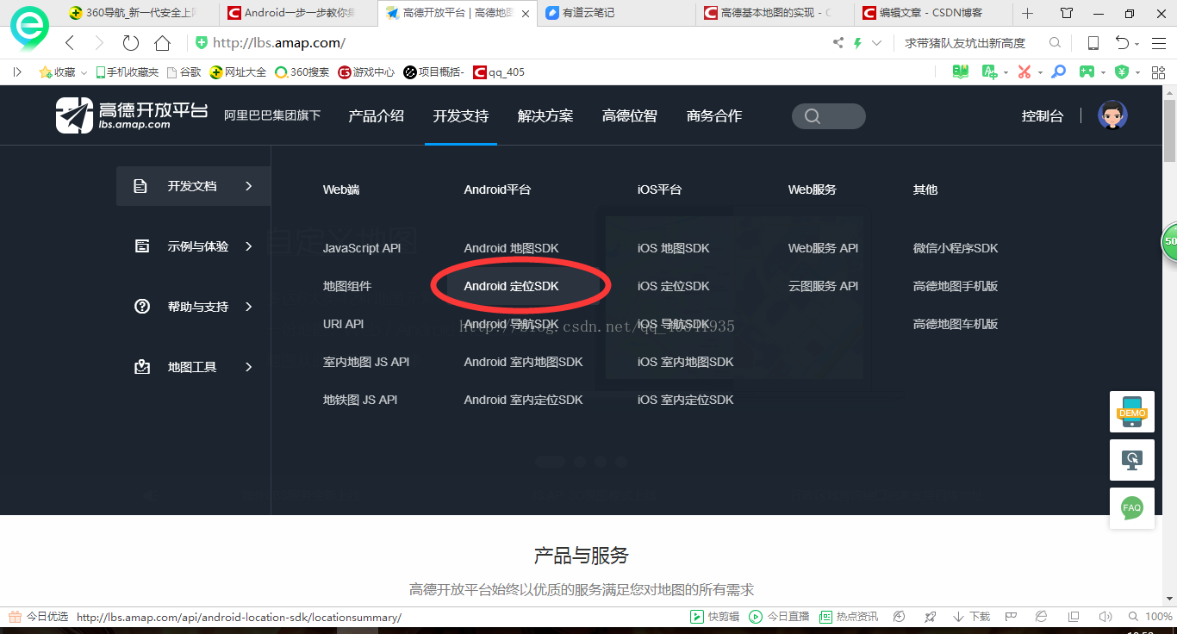Viewport: 1177px width, 634px height.
Task: Open the 产品介绍 nav menu
Action: 376,115
